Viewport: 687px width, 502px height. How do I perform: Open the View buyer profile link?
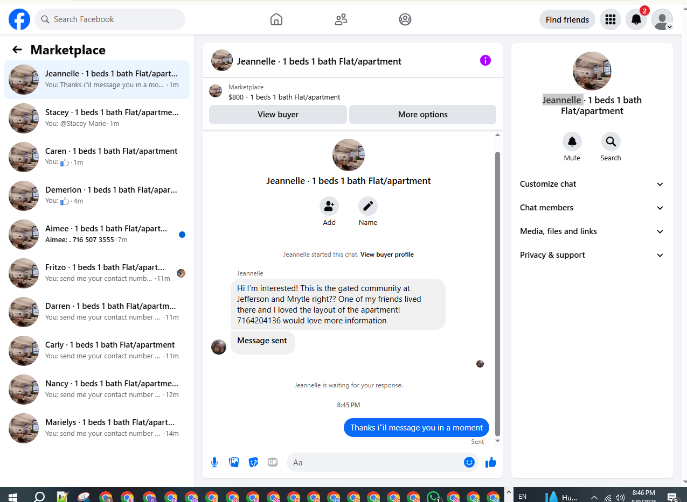point(387,254)
